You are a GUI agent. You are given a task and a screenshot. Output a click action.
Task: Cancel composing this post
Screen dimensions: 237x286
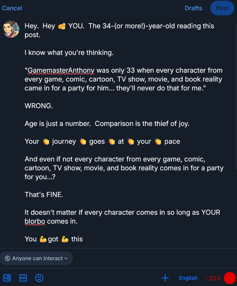tap(12, 8)
